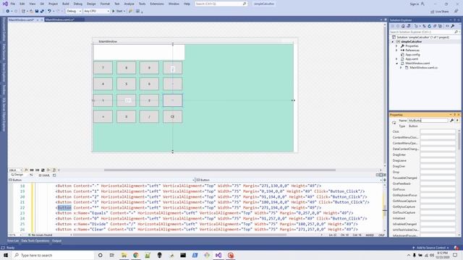Click the code editor vertical scrollbar
This screenshot has width=463, height=260.
384,207
